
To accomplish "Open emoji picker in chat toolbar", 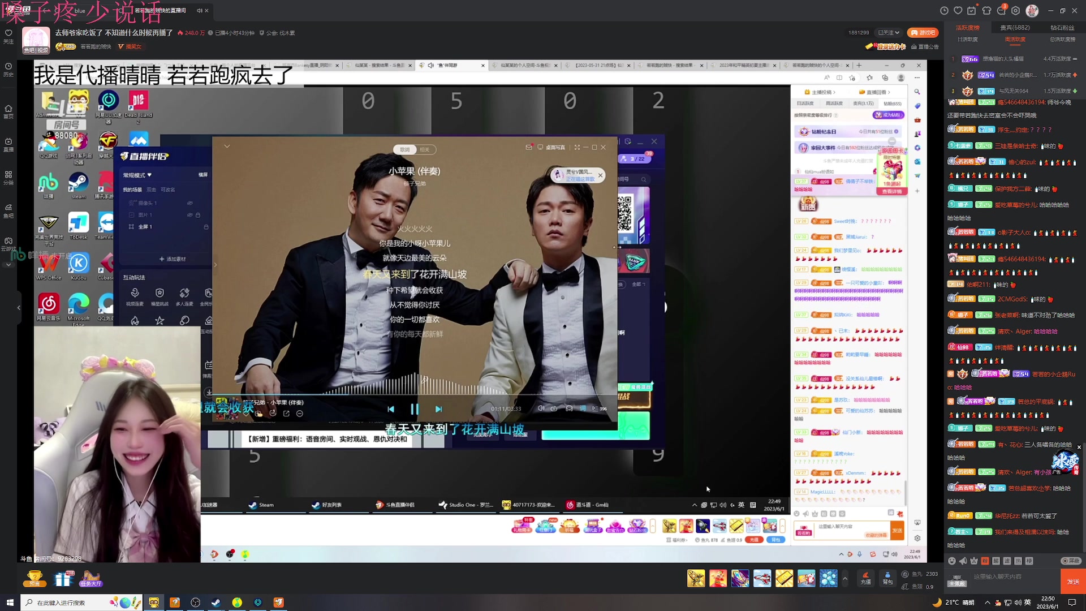I will 952,561.
